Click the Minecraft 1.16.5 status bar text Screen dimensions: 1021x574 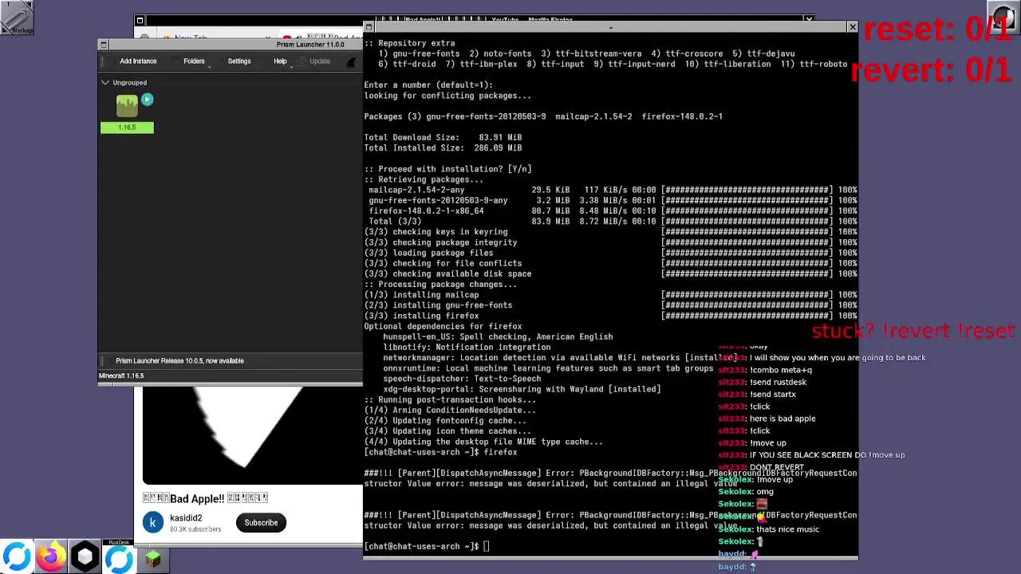[121, 375]
